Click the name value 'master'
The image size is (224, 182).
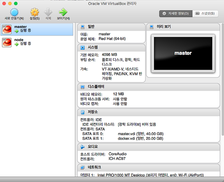coord(105,34)
